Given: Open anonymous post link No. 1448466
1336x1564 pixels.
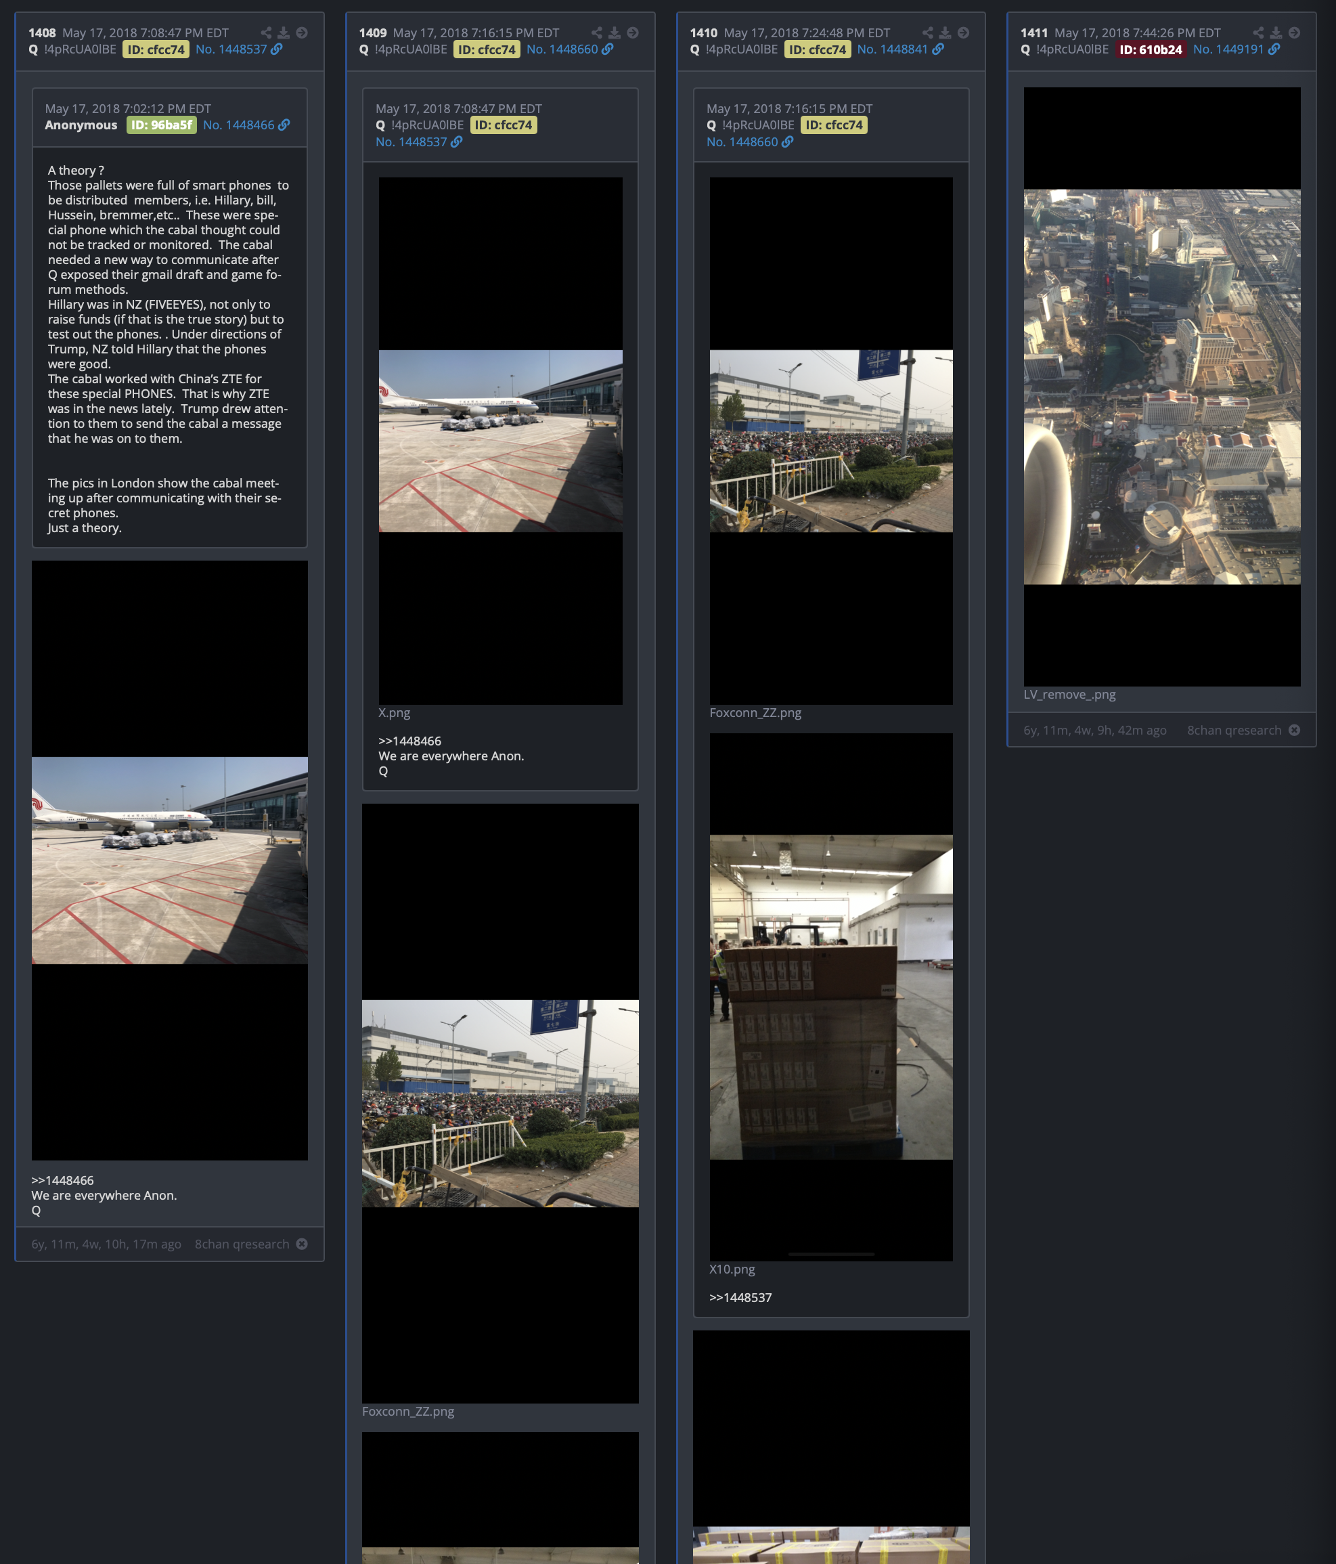Looking at the screenshot, I should (238, 125).
